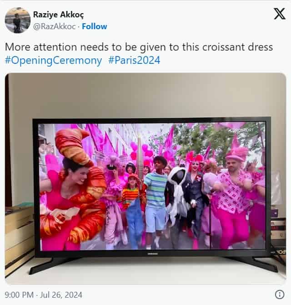Open the Raziye Akkoç display name link
The height and width of the screenshot is (305, 291).
click(58, 15)
